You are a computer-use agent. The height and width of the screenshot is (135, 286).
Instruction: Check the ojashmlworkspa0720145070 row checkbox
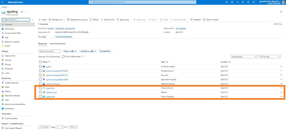click(x=40, y=71)
